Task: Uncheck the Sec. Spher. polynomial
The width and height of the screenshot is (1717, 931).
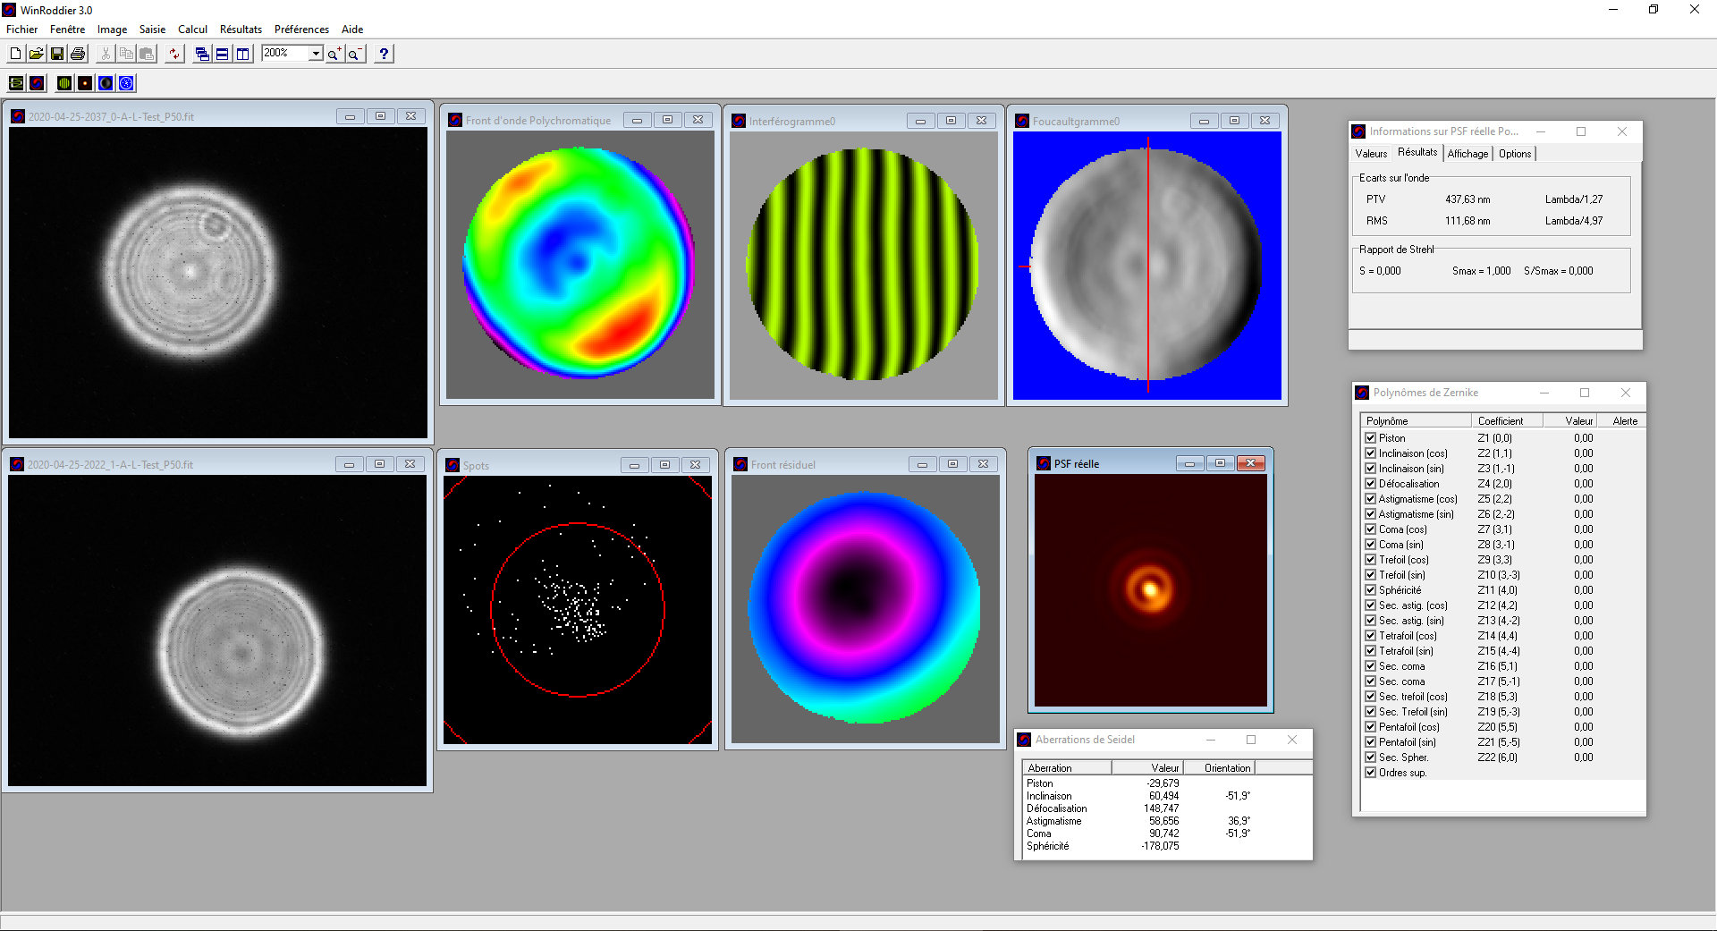Action: [1370, 757]
